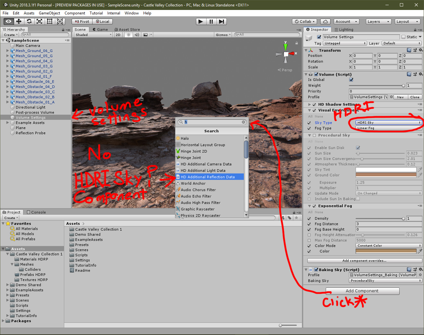Select the Move tool
This screenshot has height=335, width=424.
(x=19, y=22)
